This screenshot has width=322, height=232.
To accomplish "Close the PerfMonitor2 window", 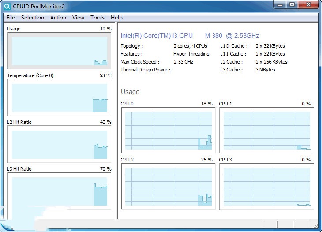I will tap(308, 5).
